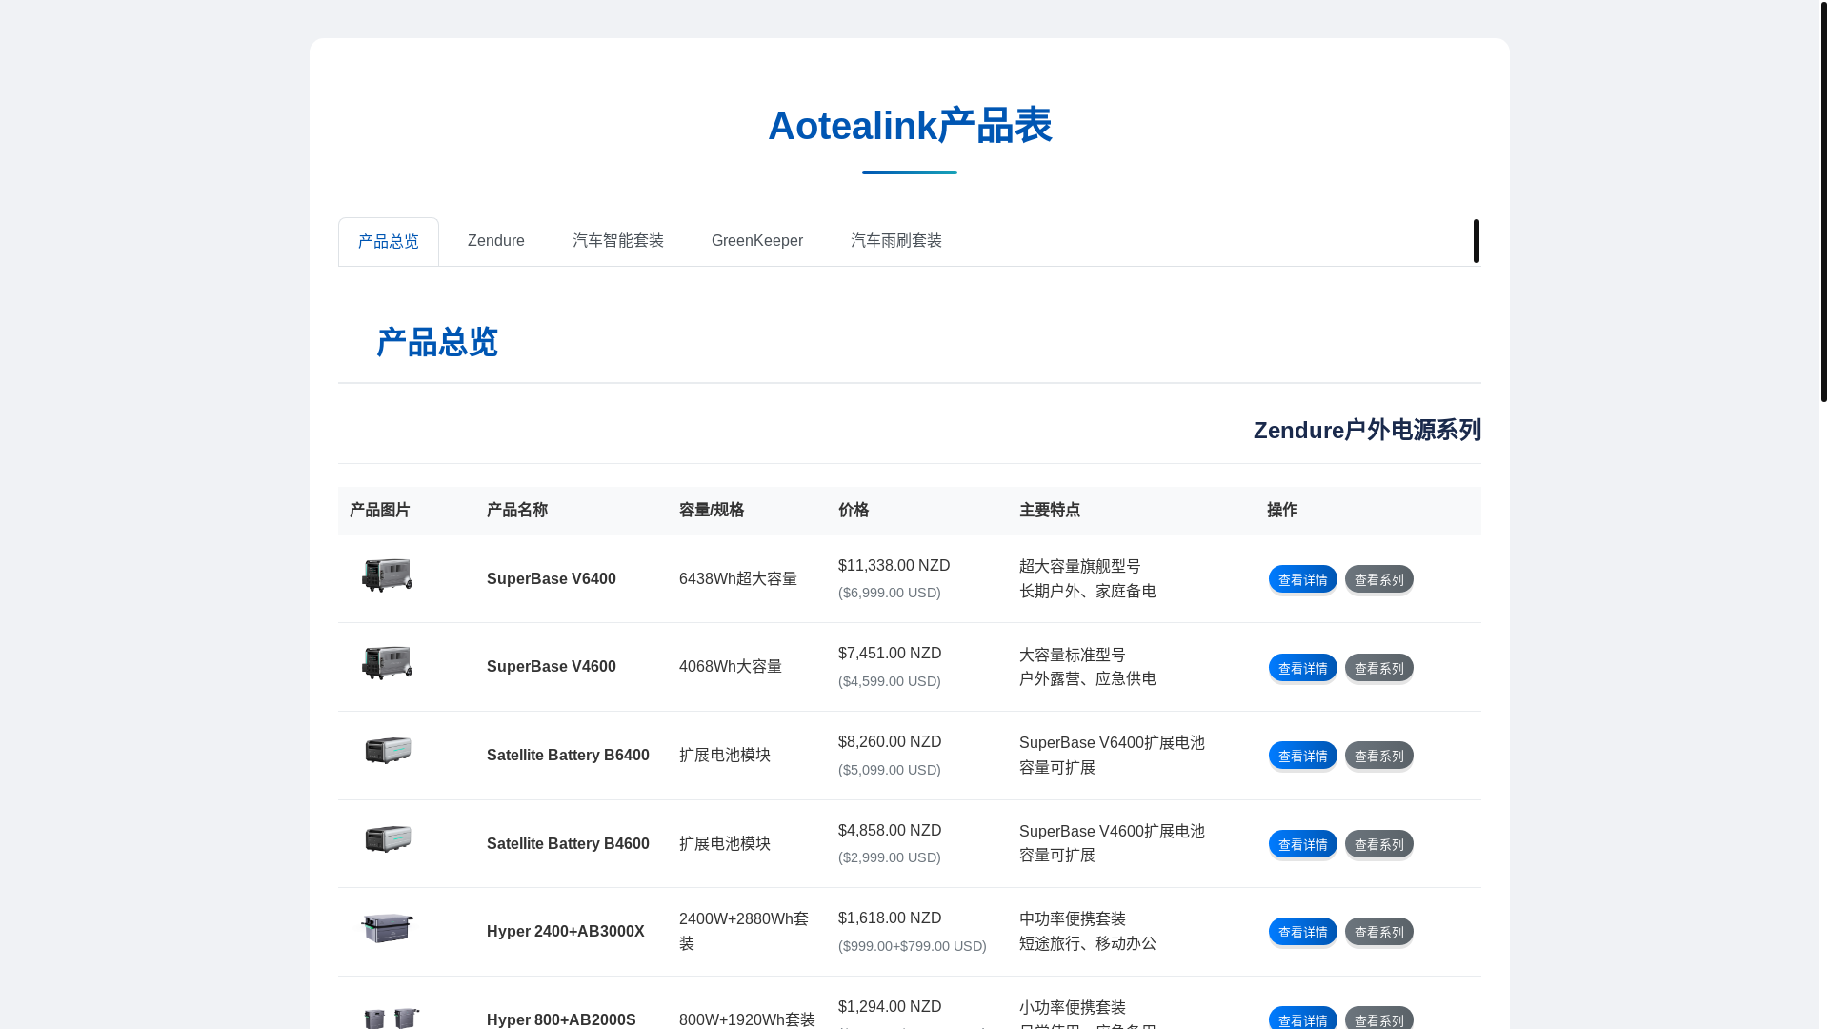Click the Satellite Battery B4600 product image

(x=388, y=839)
